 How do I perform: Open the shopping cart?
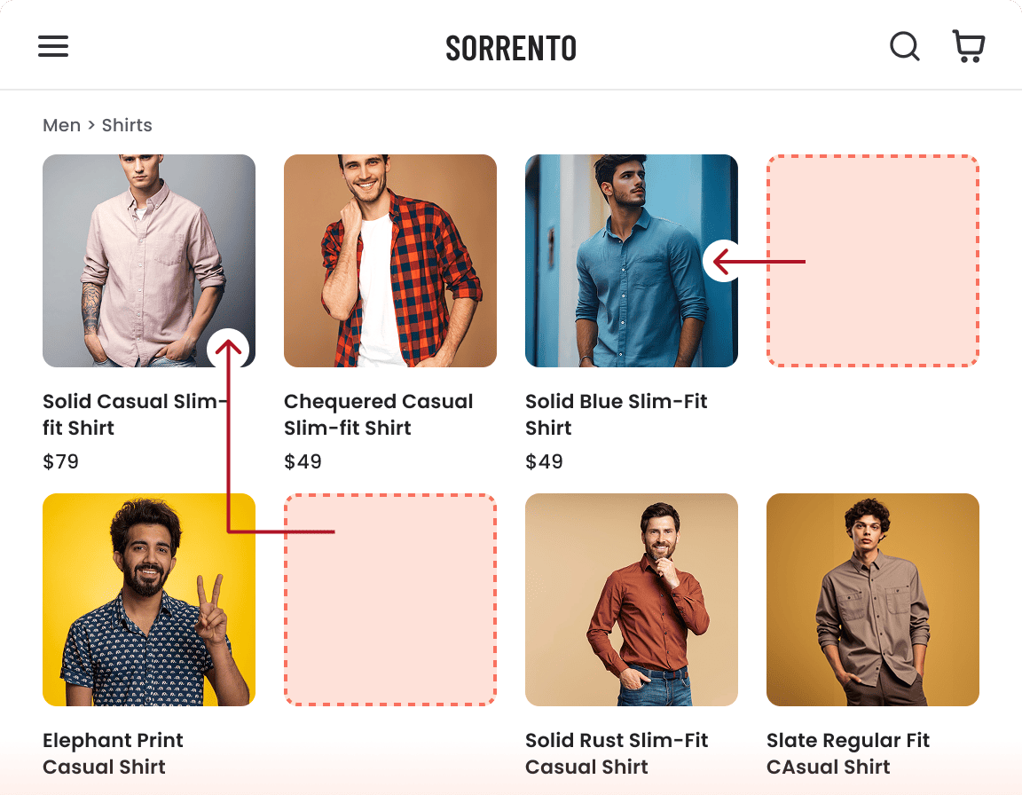tap(968, 46)
